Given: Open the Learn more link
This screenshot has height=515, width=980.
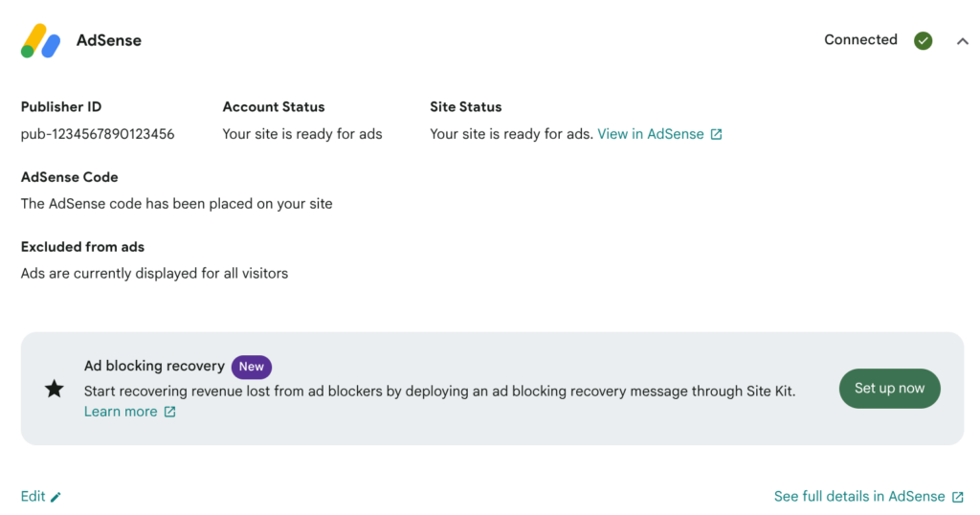Looking at the screenshot, I should (121, 412).
